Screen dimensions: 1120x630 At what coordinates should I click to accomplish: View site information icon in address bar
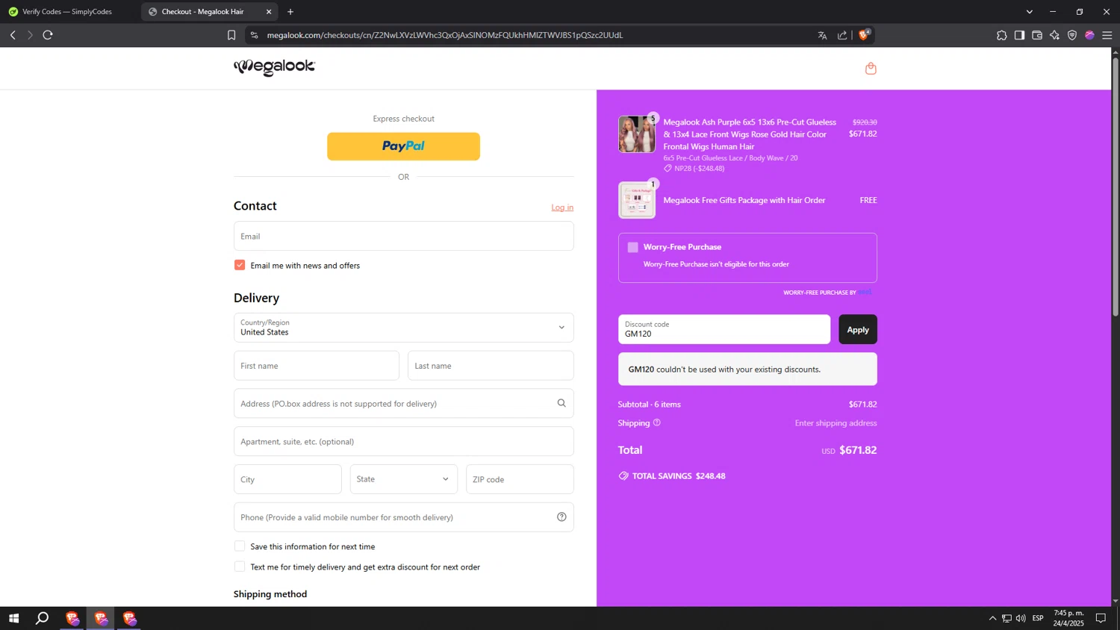tap(254, 35)
